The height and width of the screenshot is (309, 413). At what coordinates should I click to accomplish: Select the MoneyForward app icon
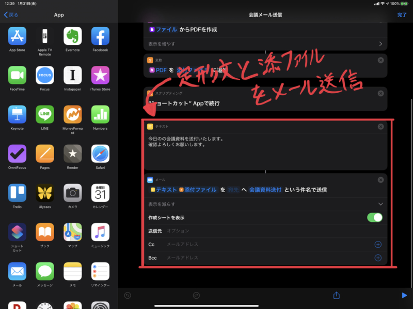point(72,114)
